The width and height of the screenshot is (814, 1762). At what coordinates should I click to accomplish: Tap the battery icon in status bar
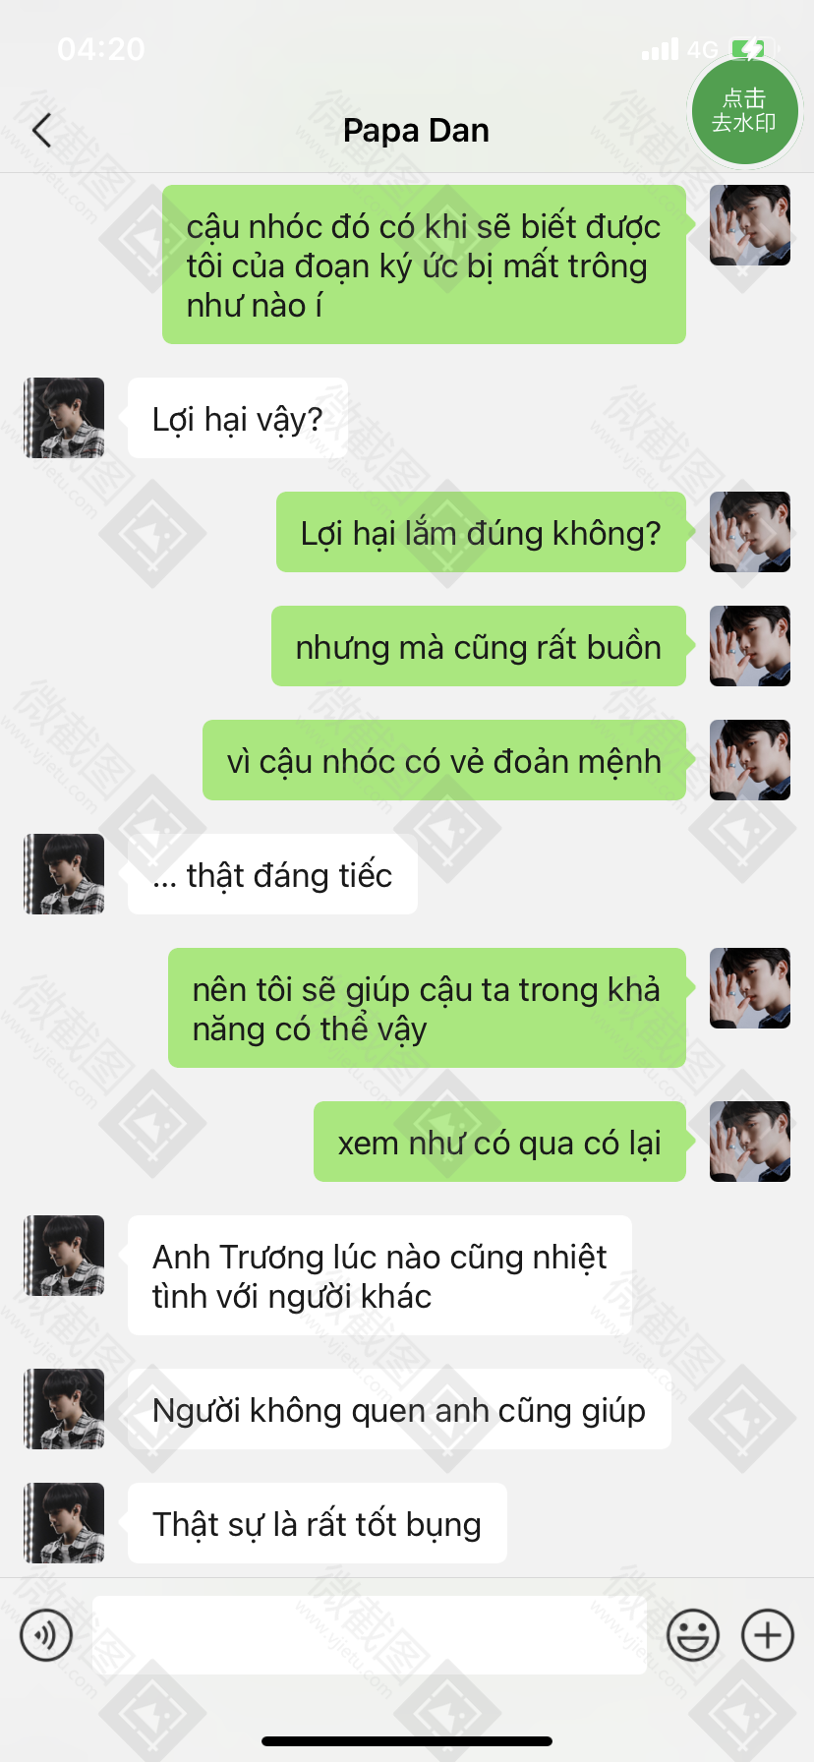(753, 48)
